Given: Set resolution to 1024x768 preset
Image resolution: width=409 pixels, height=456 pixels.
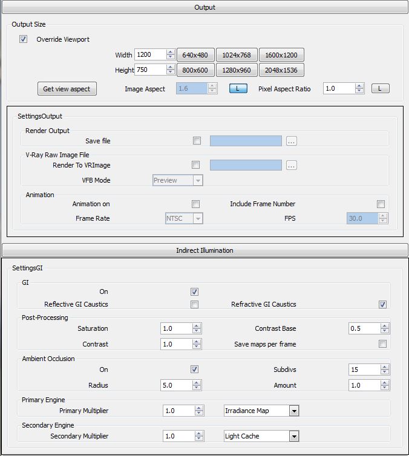Looking at the screenshot, I should point(237,55).
